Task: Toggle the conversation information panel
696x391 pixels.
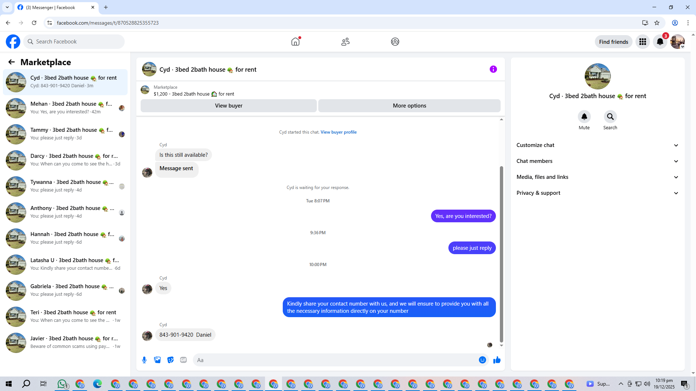Action: tap(493, 69)
